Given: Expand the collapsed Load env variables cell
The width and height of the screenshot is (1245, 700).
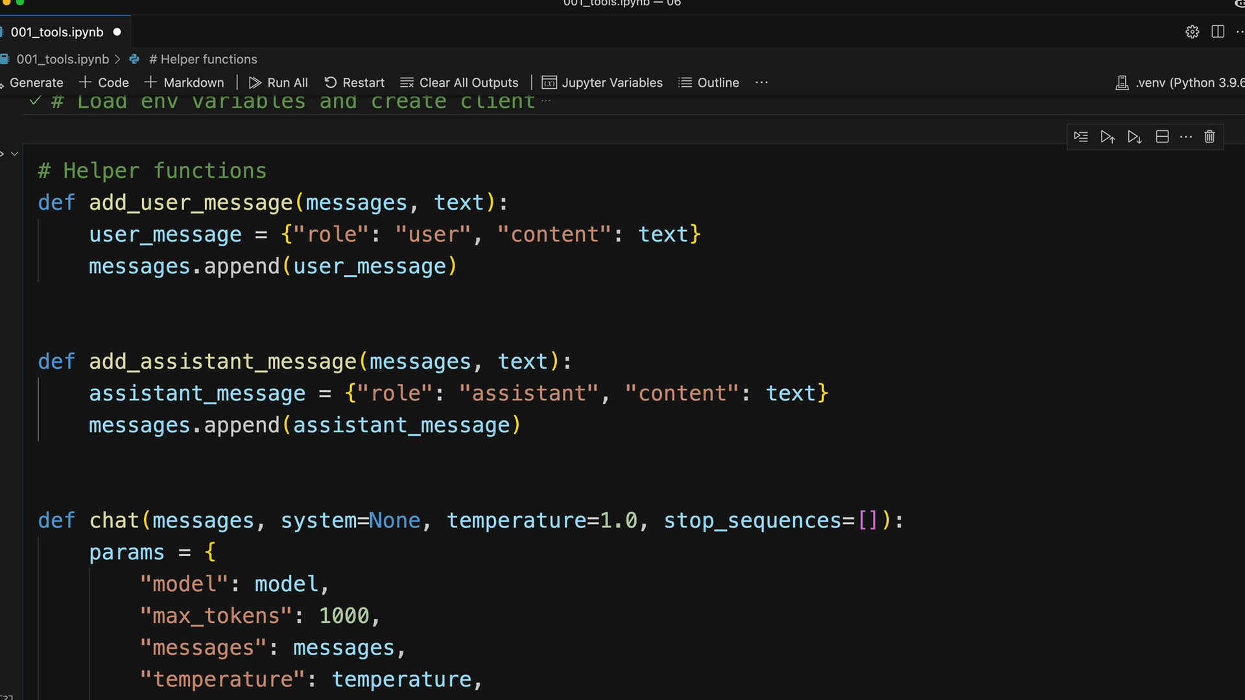Looking at the screenshot, I should pyautogui.click(x=546, y=101).
